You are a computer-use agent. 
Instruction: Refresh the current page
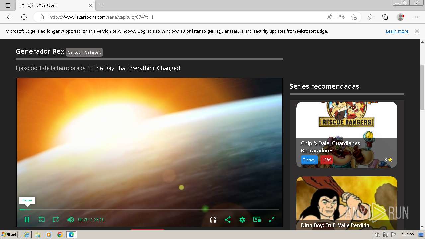(24, 17)
